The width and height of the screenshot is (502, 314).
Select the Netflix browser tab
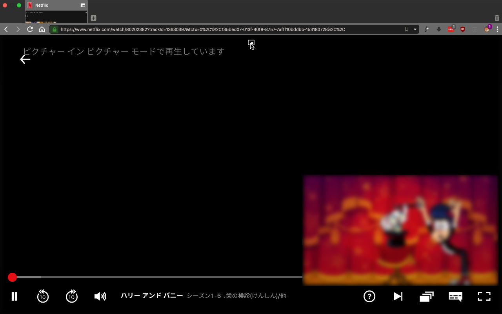(56, 5)
